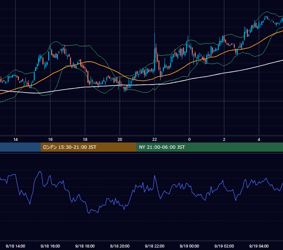Screen dimensions: 283x250
Task: Click the '9/19 02:00' label on the bottom axis
Action: click(224, 246)
